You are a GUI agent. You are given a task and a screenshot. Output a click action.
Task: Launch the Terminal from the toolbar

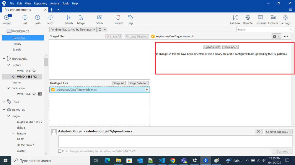[260, 19]
